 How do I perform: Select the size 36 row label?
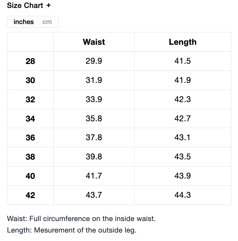coord(30,138)
